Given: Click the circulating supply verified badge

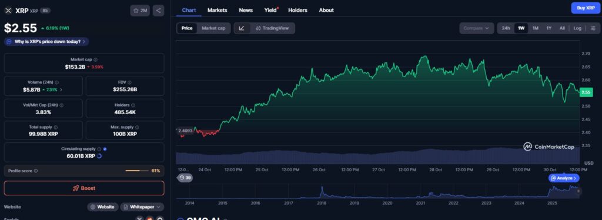Looking at the screenshot, I should (x=105, y=149).
